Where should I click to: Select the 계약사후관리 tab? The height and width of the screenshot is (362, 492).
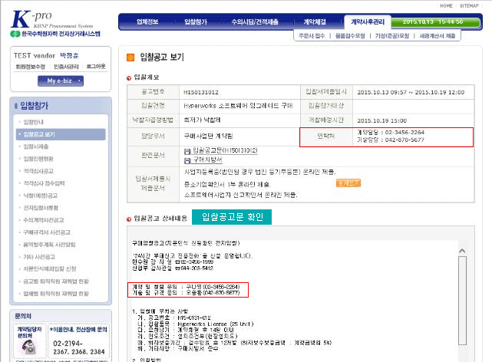(x=368, y=21)
